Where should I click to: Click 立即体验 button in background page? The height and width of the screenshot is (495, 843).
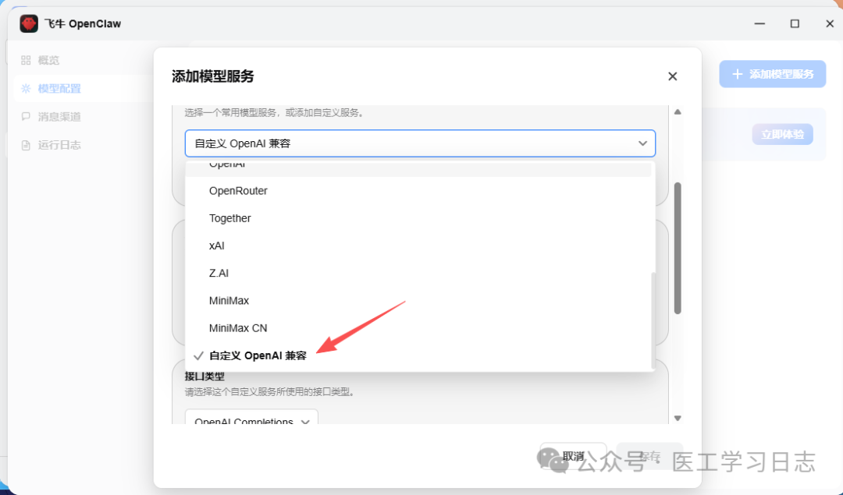click(x=782, y=134)
